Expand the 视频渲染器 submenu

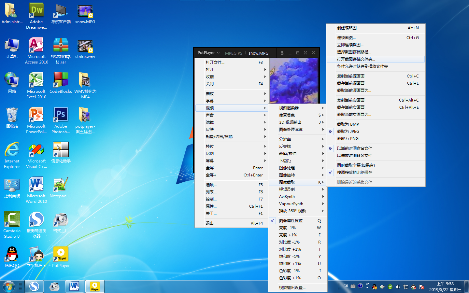298,108
